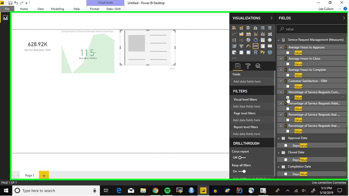Check Value under Customer Satisfaction - SRM

click(x=288, y=86)
